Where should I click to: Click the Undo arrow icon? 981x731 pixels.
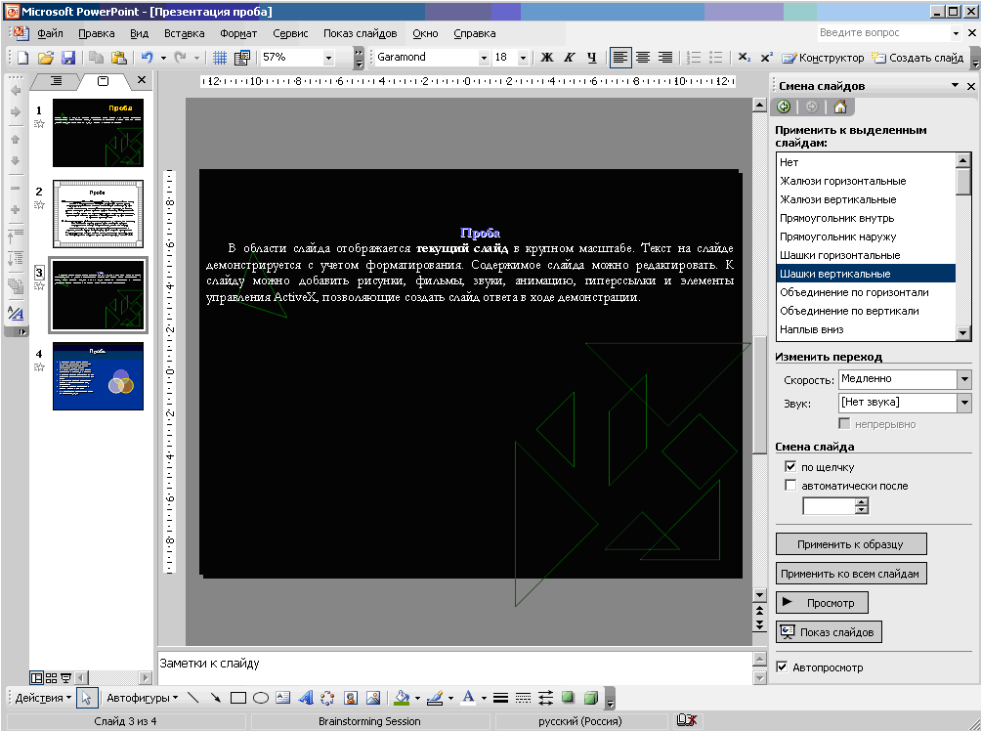(x=147, y=58)
